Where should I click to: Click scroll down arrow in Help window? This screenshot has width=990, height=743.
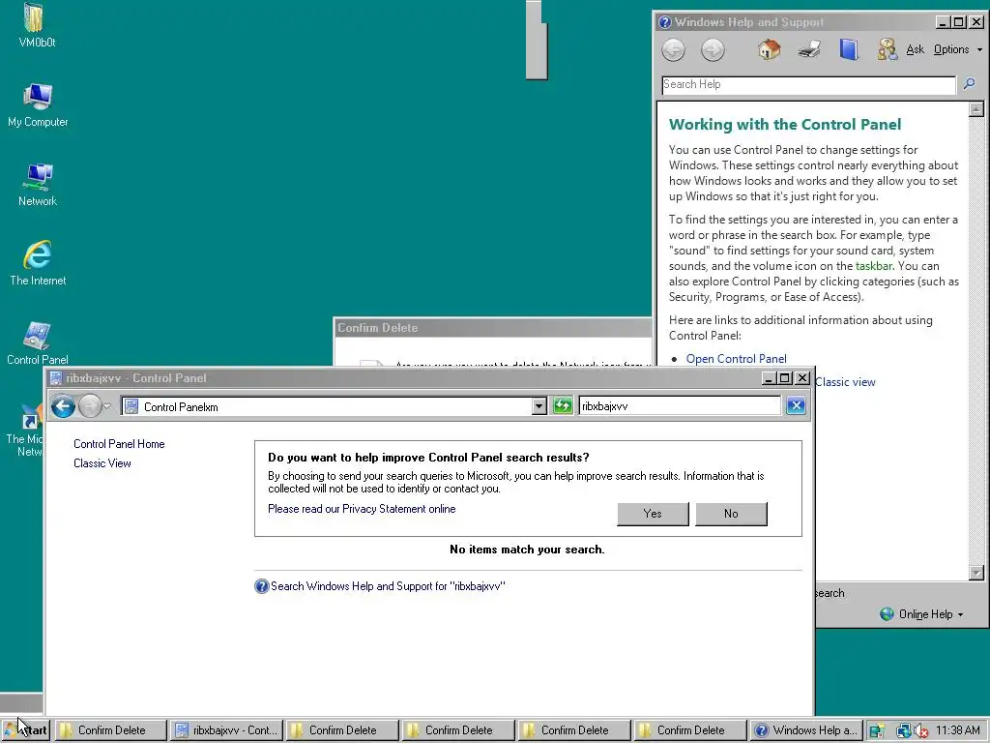coord(976,573)
